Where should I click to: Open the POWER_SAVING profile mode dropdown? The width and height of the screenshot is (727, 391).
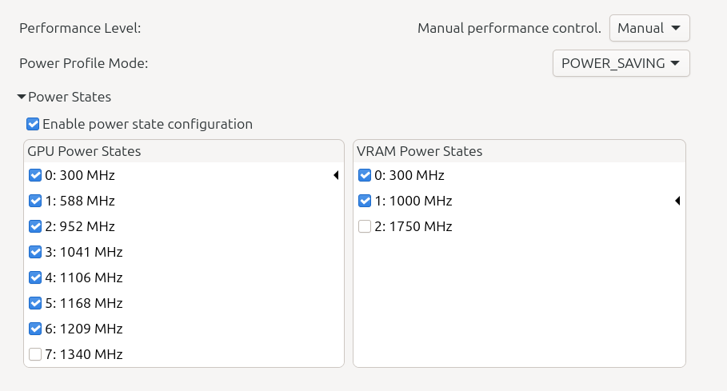621,63
